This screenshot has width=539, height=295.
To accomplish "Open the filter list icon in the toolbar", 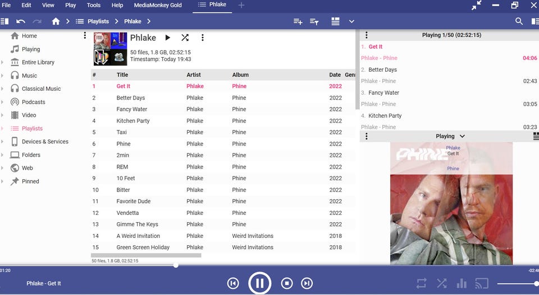I will (x=314, y=21).
